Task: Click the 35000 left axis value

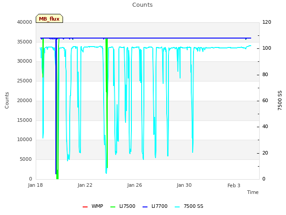Action: point(25,42)
